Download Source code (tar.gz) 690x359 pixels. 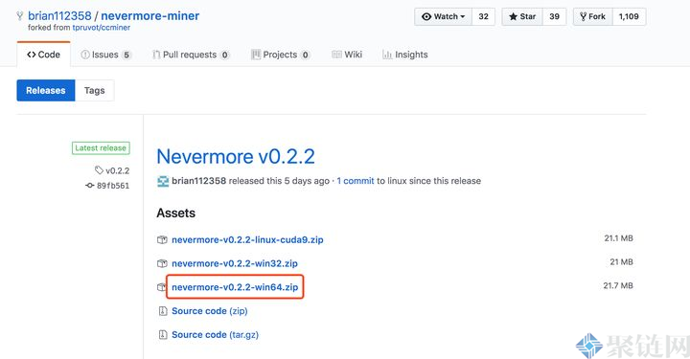point(215,335)
